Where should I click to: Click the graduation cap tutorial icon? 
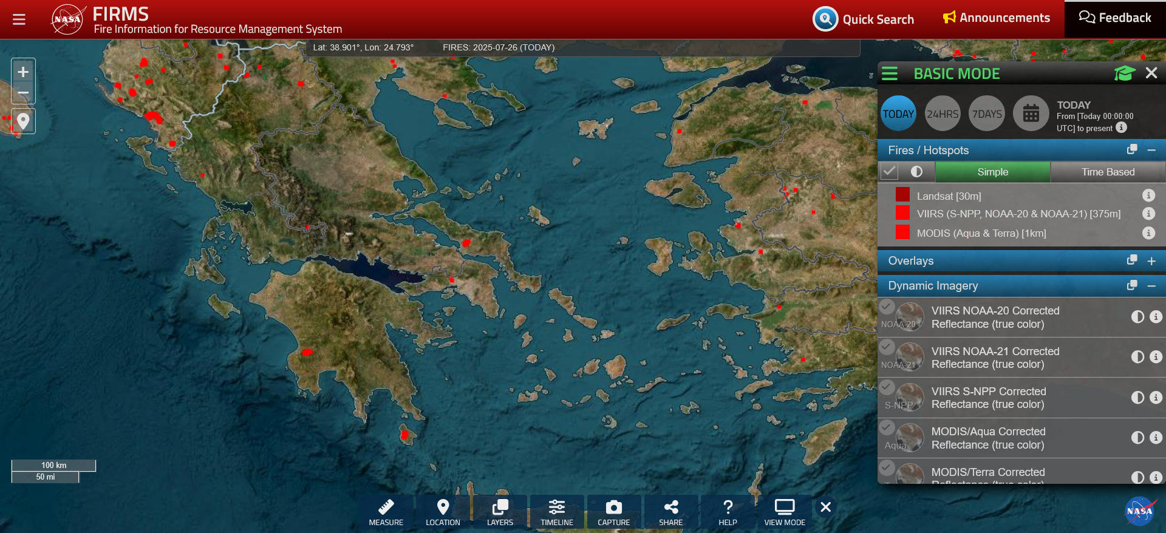pos(1124,73)
